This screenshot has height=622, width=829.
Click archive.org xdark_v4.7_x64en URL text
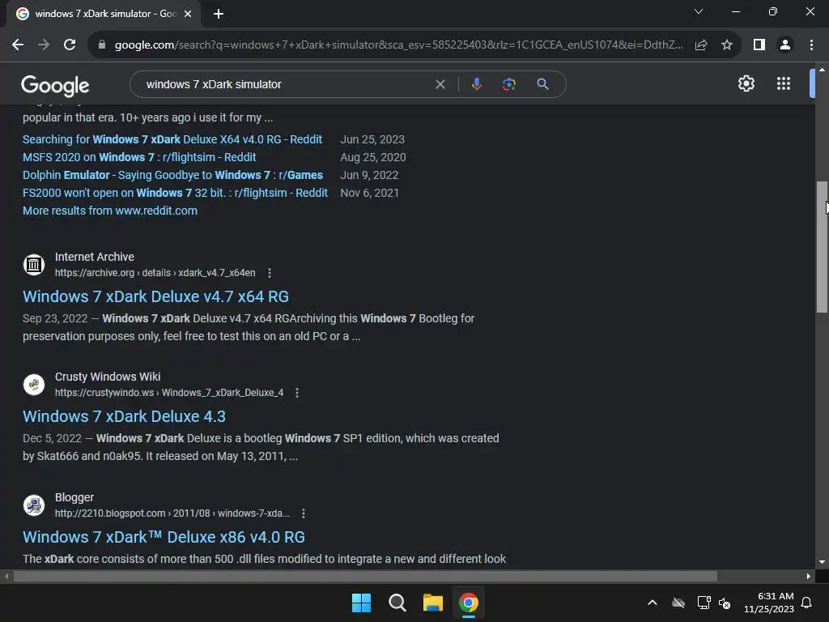155,273
